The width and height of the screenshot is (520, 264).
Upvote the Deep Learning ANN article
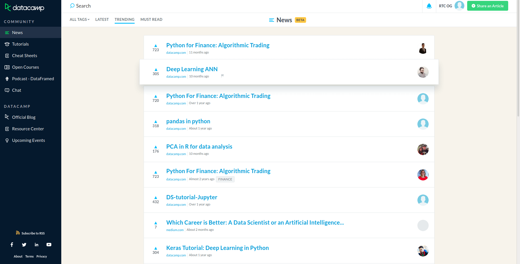tap(156, 70)
